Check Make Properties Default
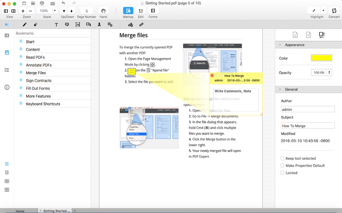 282,165
